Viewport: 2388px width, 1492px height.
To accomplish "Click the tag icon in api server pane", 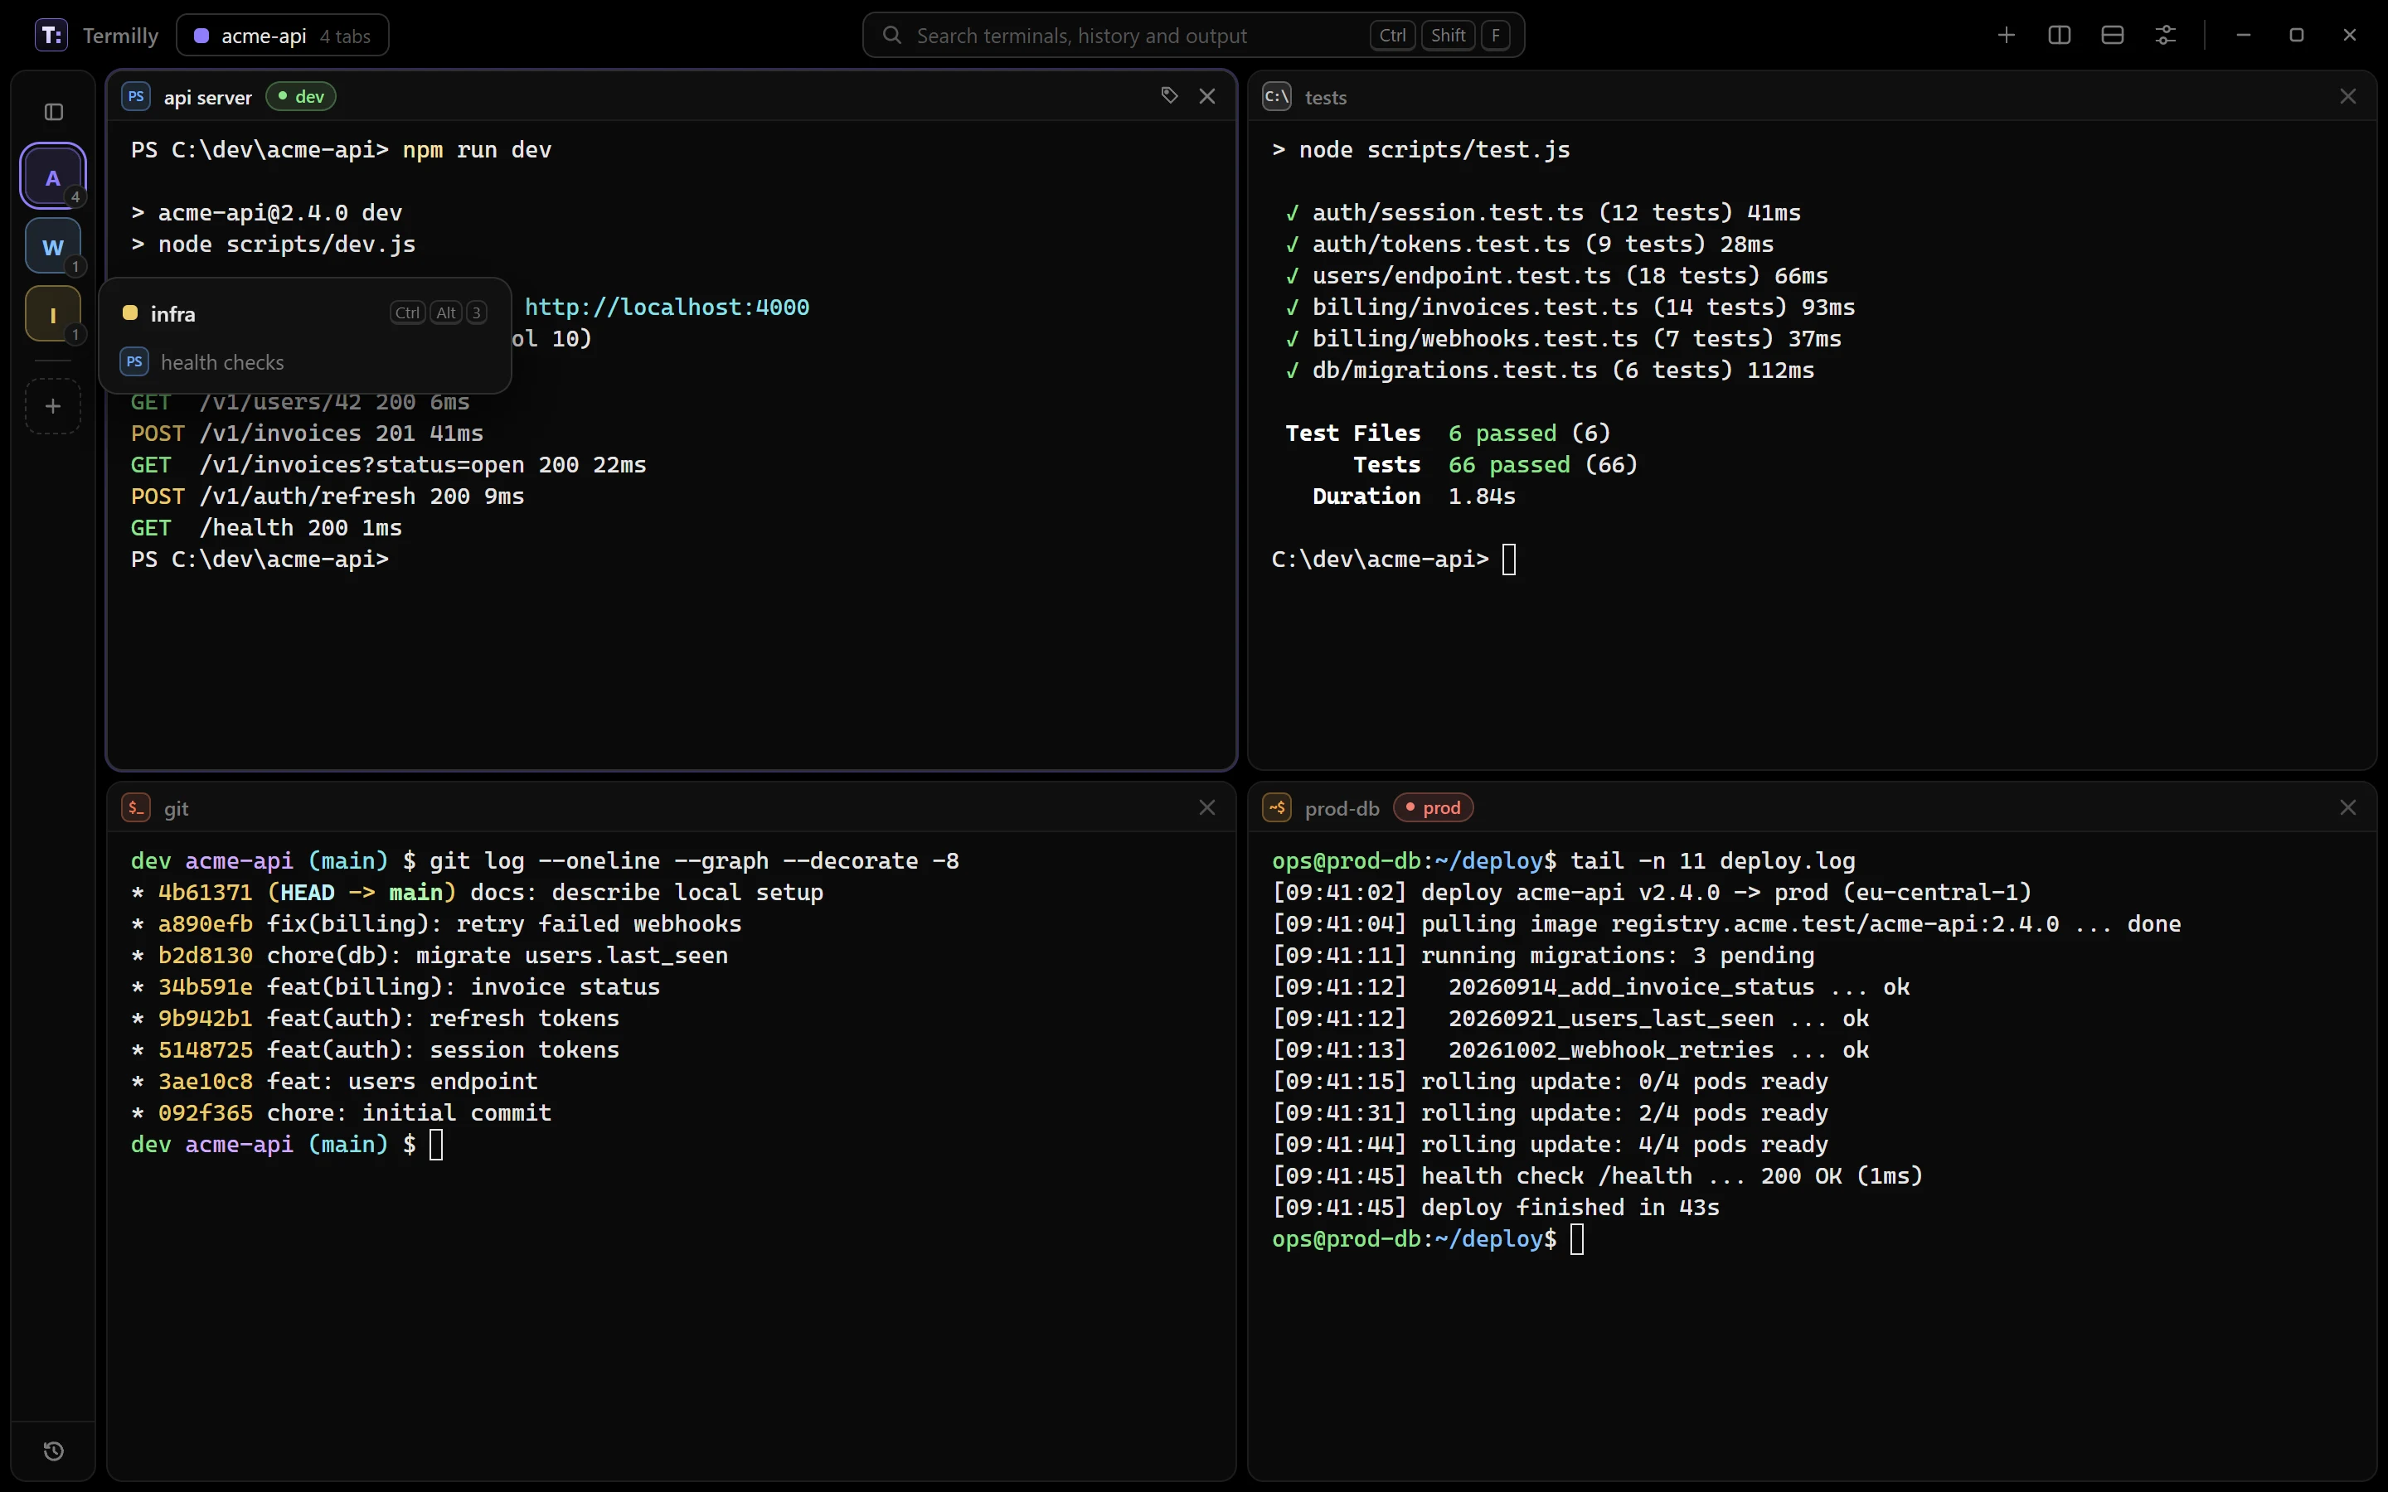I will [x=1169, y=95].
